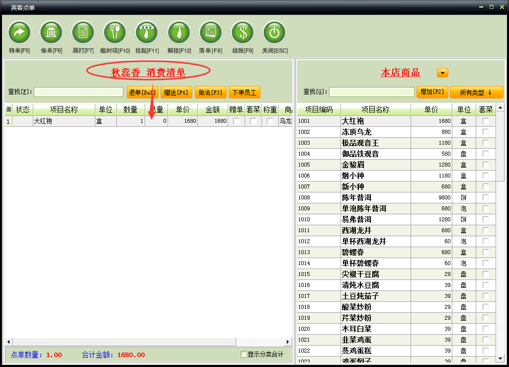Click the list icon in the order grid header

tap(8, 109)
